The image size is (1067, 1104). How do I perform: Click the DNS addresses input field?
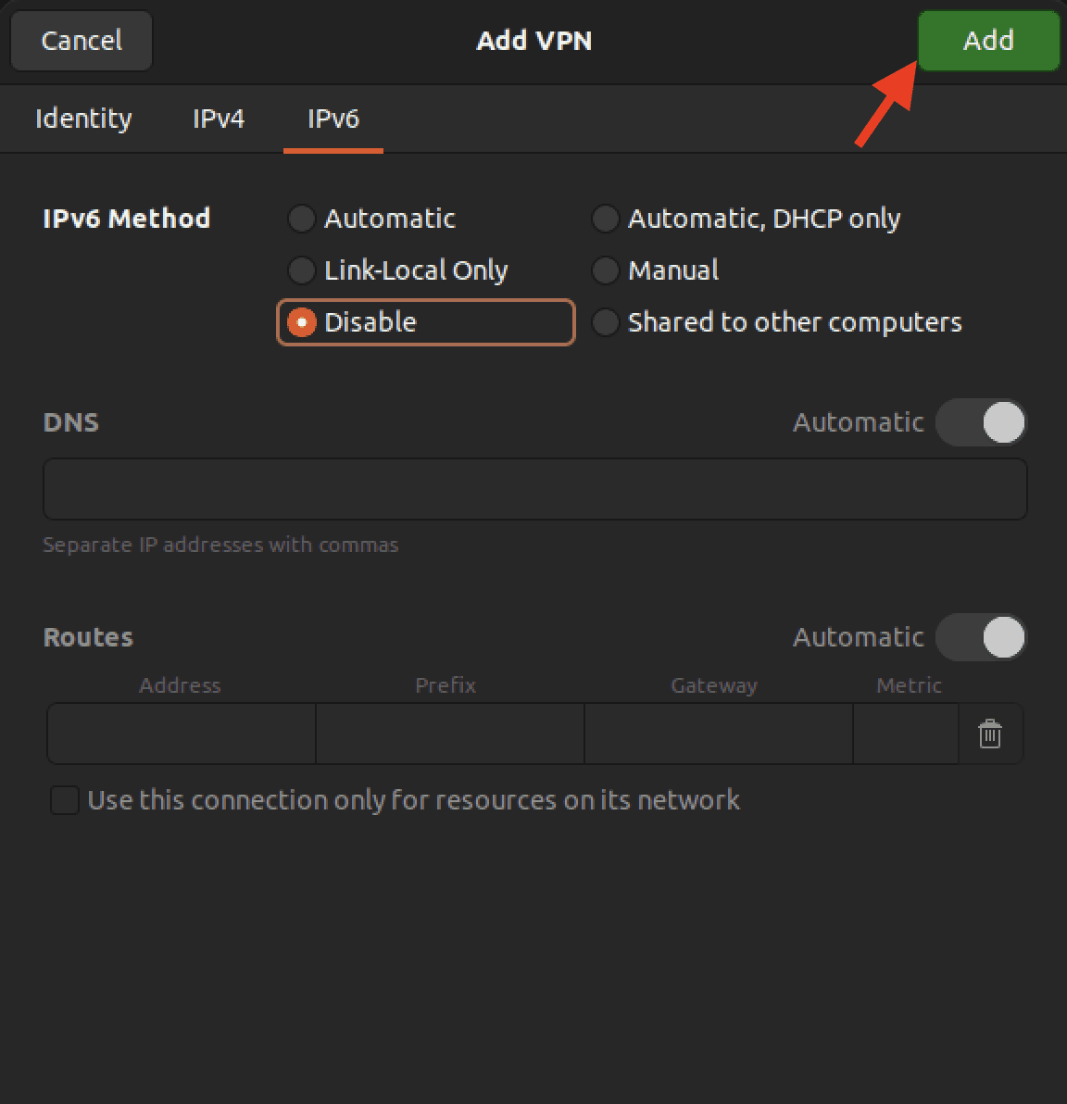point(535,489)
